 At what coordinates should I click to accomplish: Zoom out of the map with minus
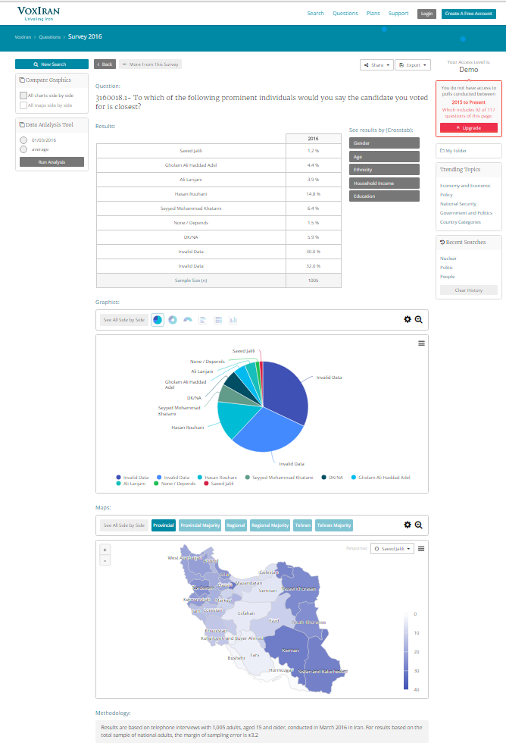(105, 560)
